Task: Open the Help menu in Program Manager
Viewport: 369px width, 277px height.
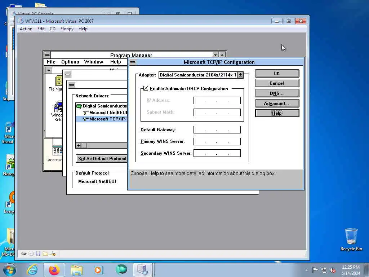Action: [x=116, y=62]
